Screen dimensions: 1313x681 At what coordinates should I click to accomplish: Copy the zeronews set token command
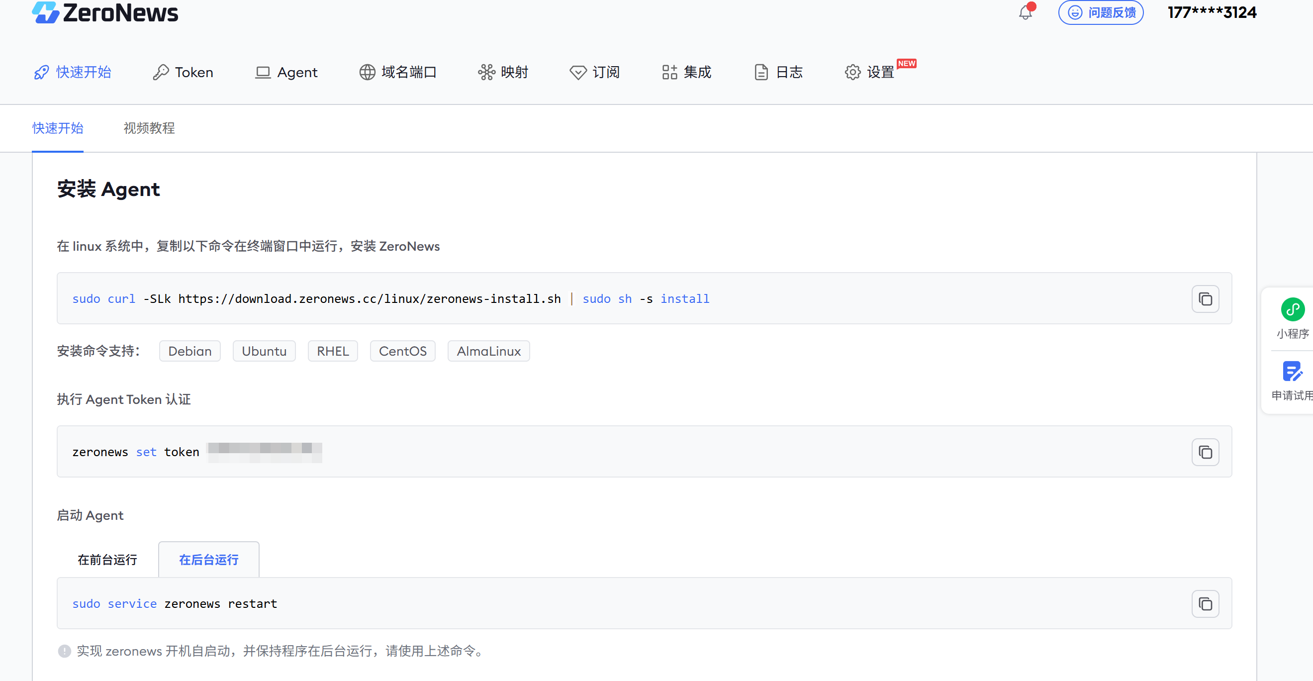pos(1205,452)
